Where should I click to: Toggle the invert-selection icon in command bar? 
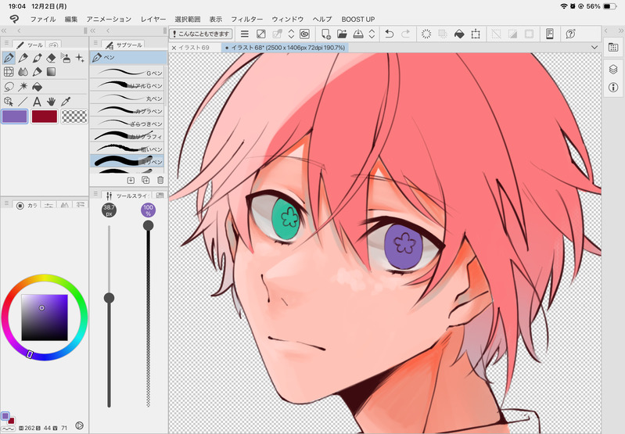tap(512, 34)
